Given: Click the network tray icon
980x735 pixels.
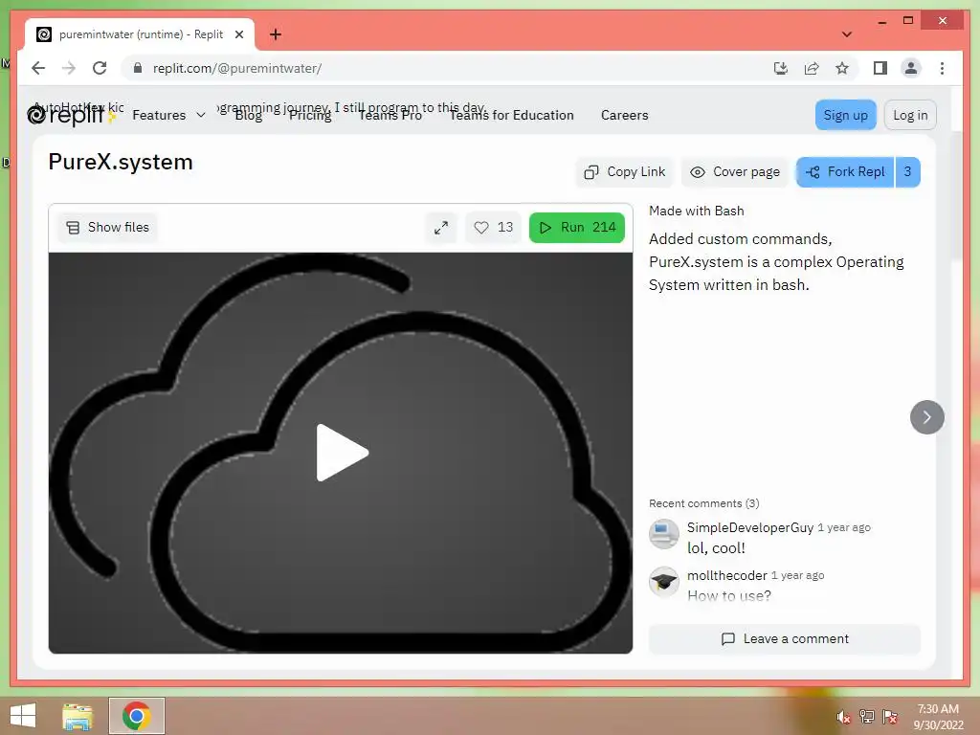Looking at the screenshot, I should [x=866, y=716].
